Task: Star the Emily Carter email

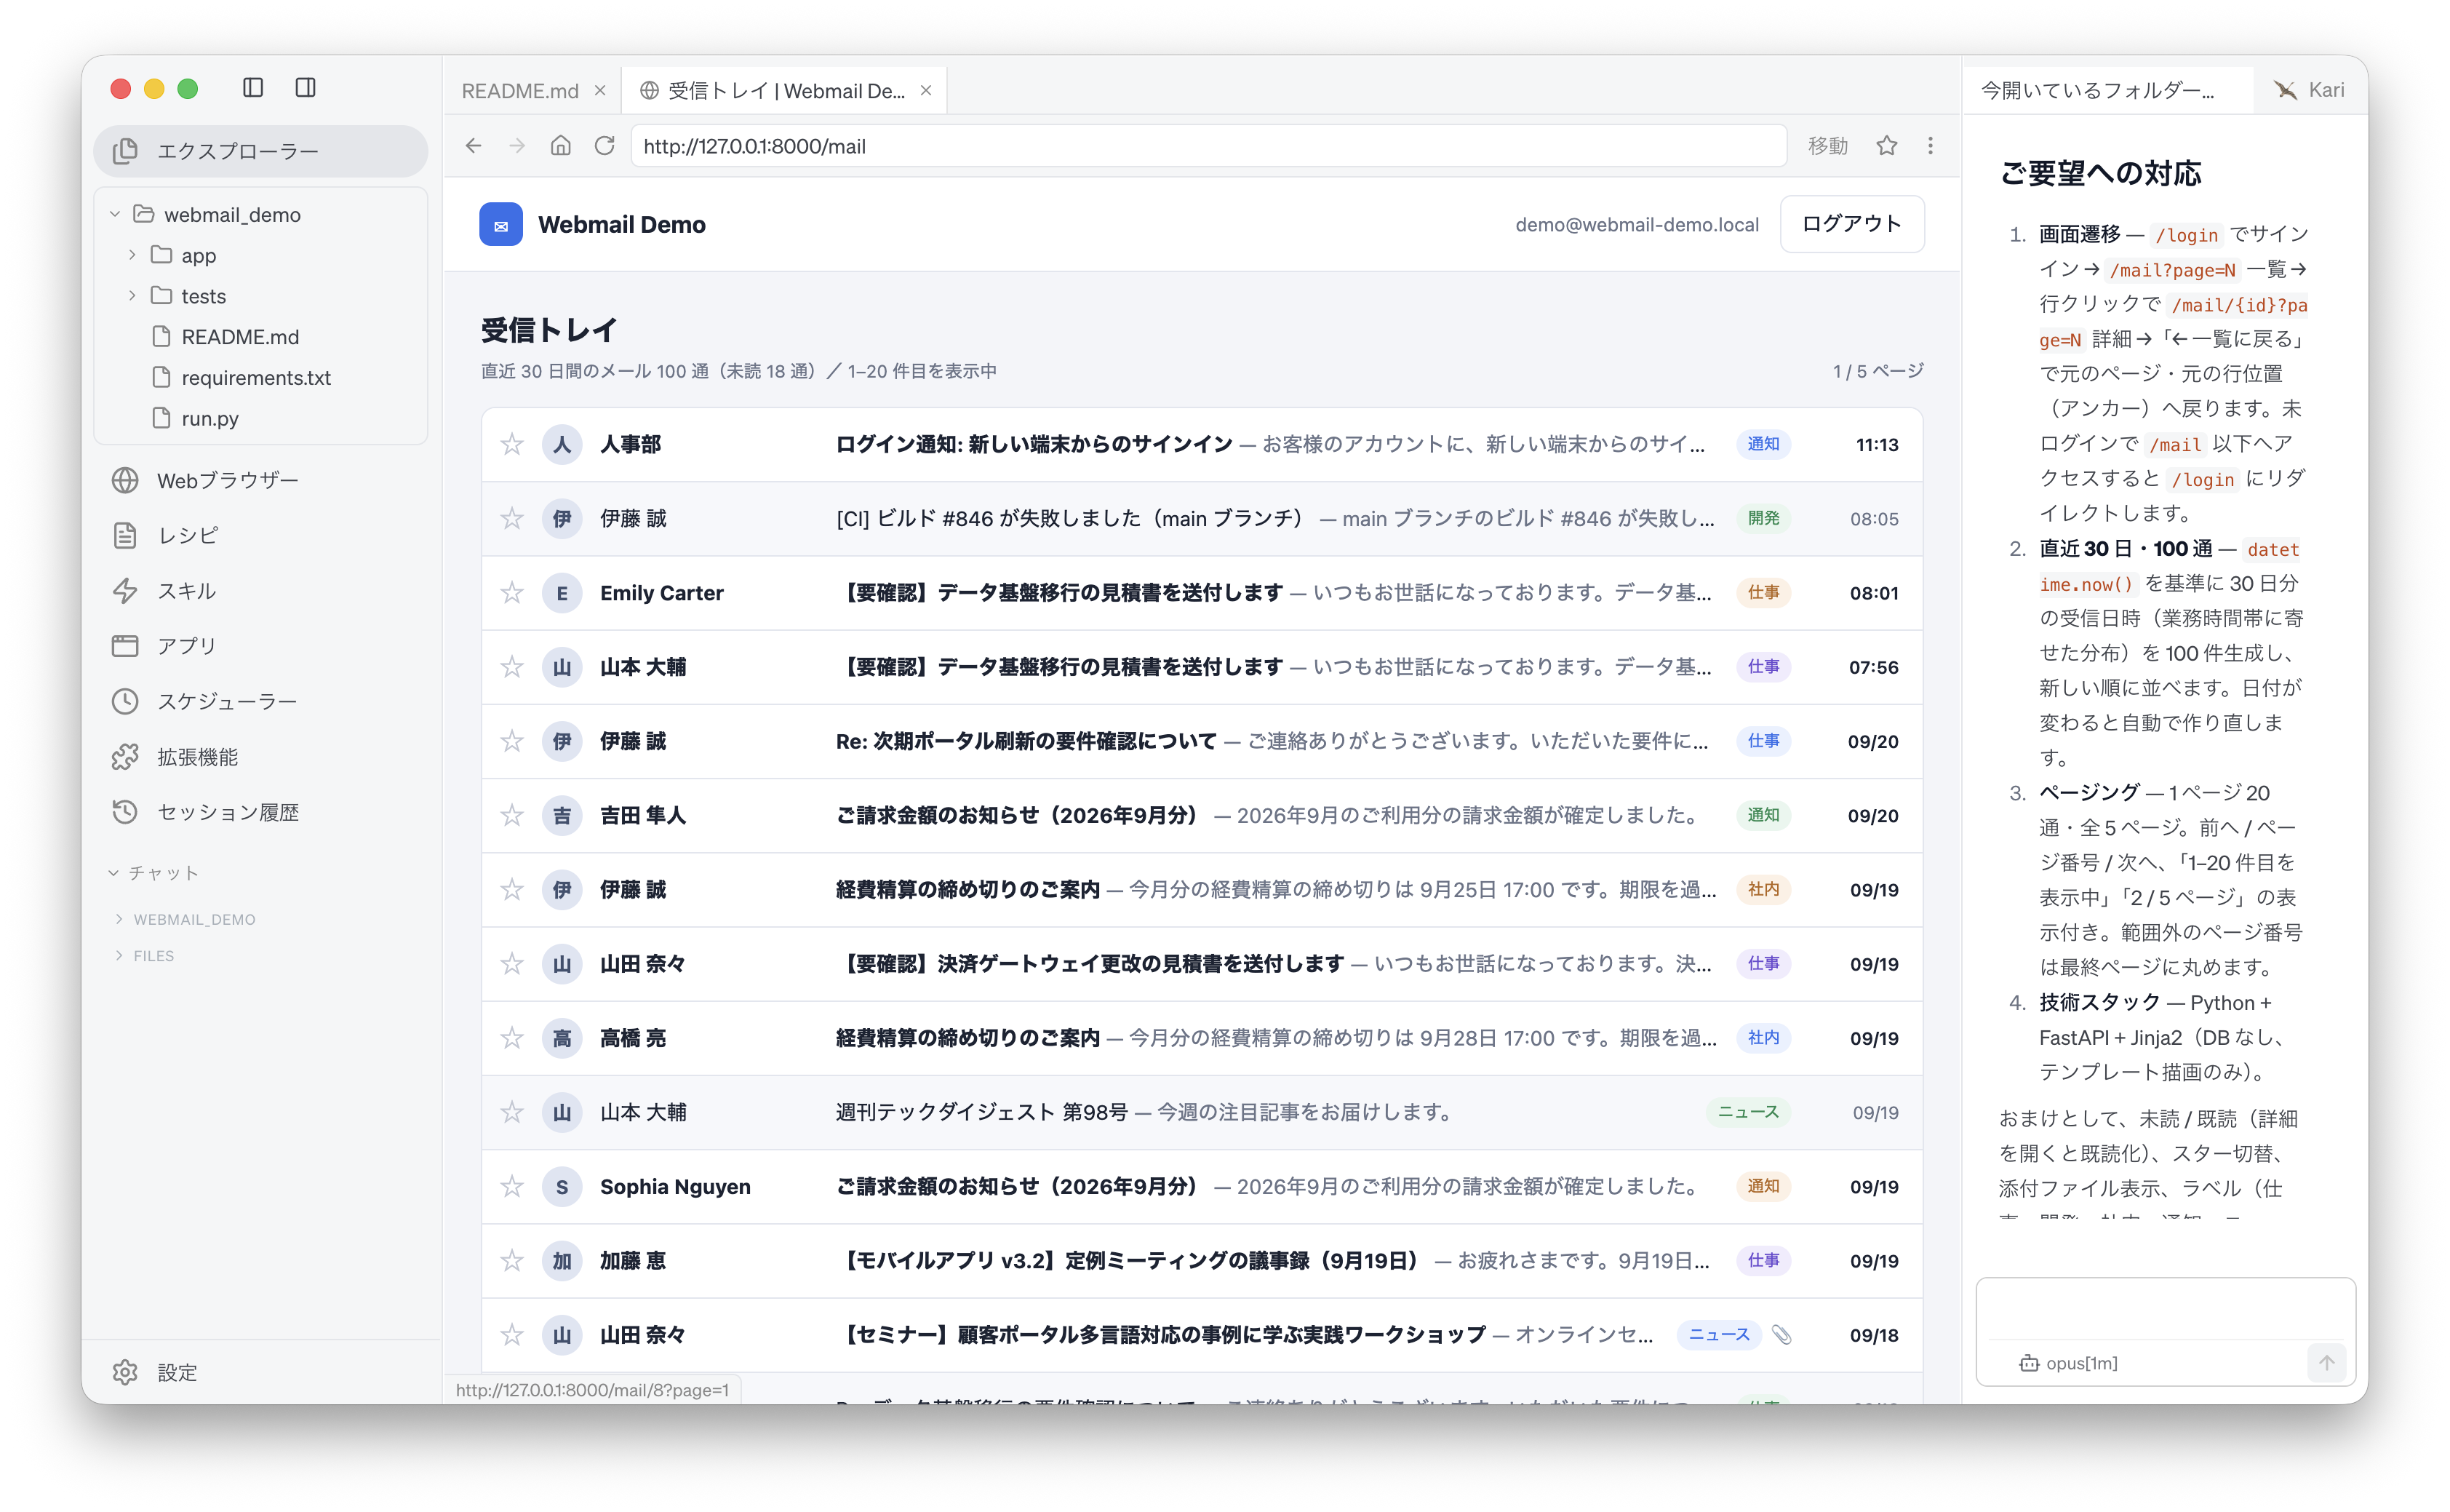Action: click(512, 593)
